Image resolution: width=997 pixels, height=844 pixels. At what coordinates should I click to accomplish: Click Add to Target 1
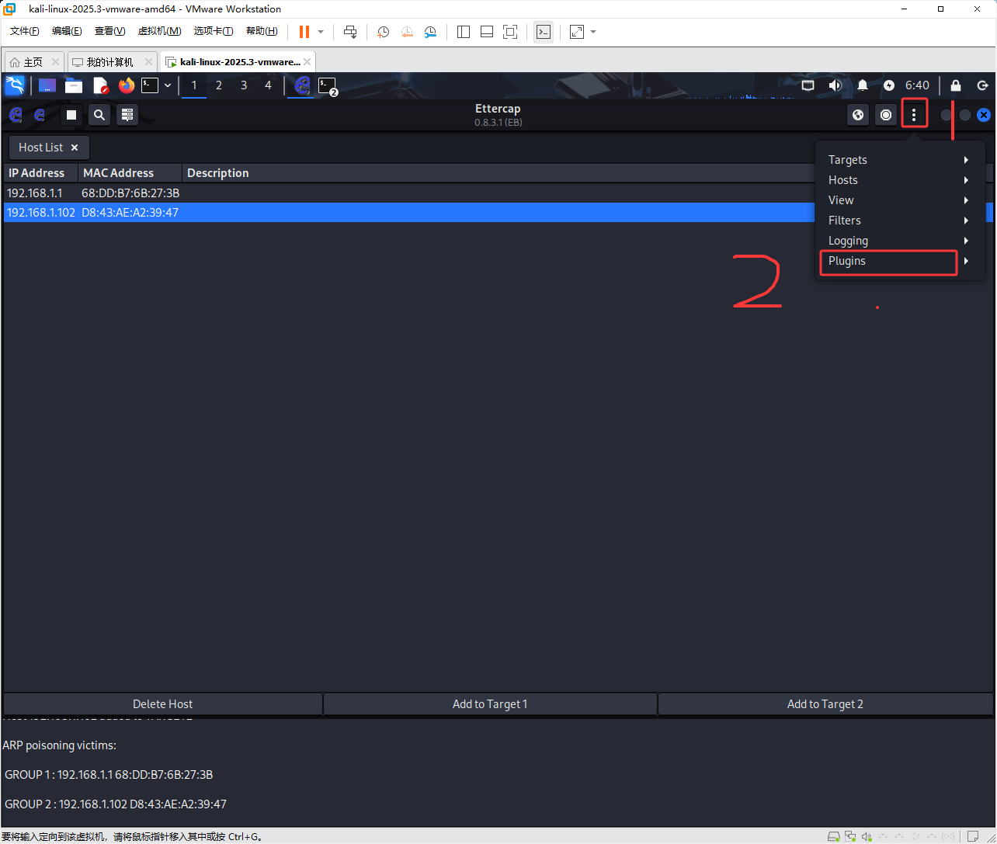point(490,704)
